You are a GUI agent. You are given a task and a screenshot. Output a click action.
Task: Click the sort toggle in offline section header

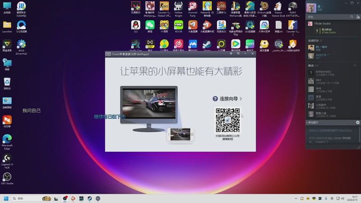(355, 65)
